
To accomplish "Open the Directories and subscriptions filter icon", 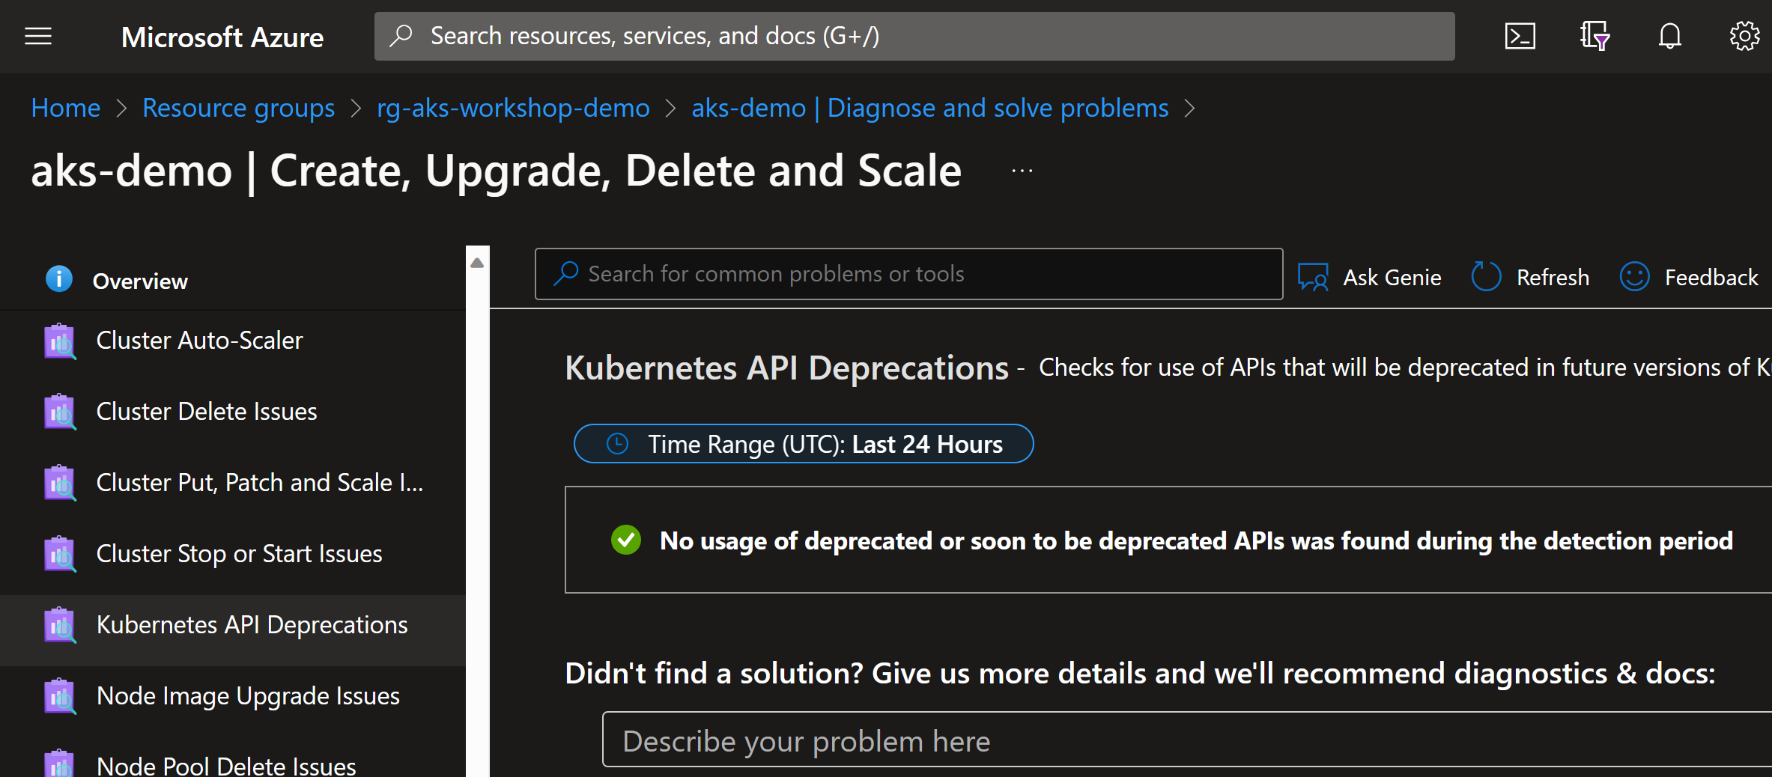I will (1595, 36).
